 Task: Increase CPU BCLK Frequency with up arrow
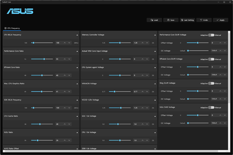[64, 43]
